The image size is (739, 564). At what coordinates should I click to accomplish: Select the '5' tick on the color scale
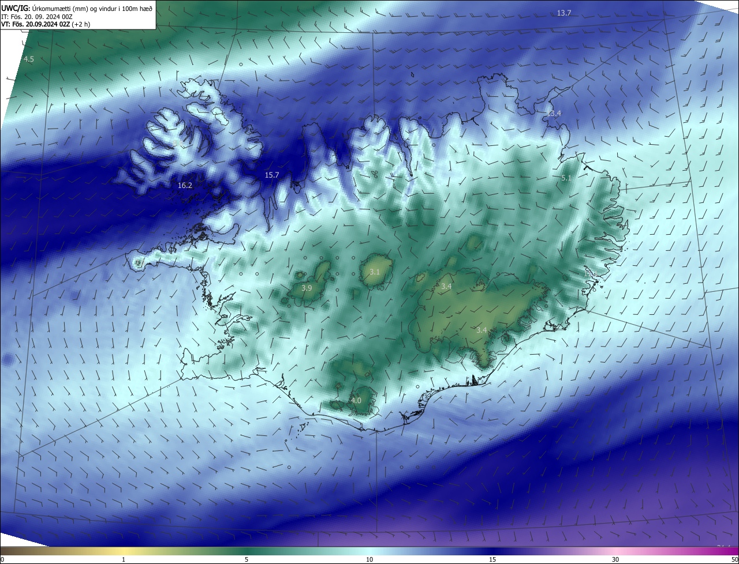(x=247, y=559)
